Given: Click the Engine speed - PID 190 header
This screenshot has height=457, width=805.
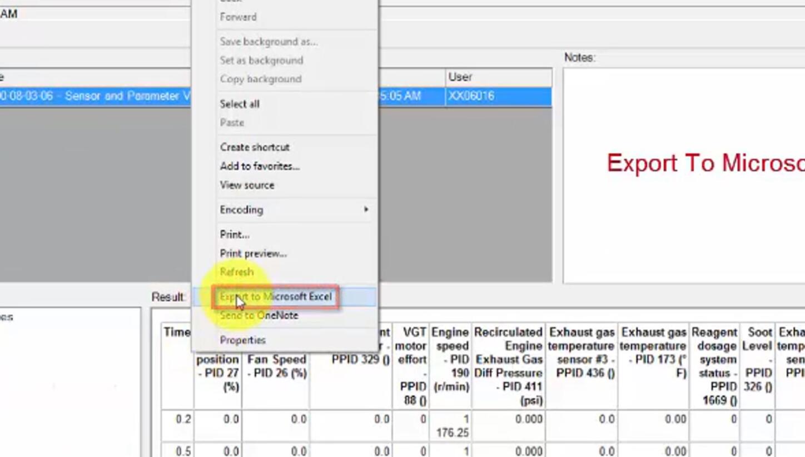Looking at the screenshot, I should point(450,366).
